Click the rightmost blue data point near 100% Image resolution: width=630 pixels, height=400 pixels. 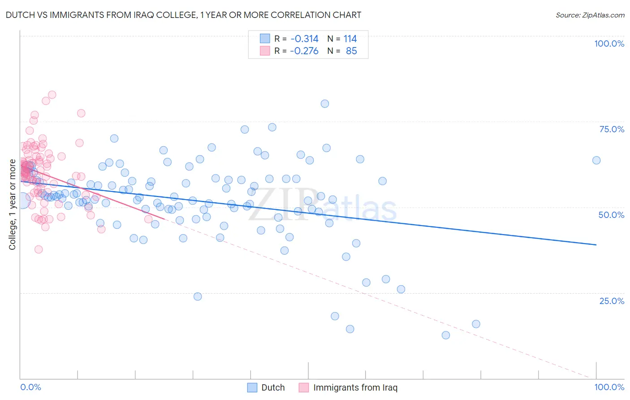point(596,160)
